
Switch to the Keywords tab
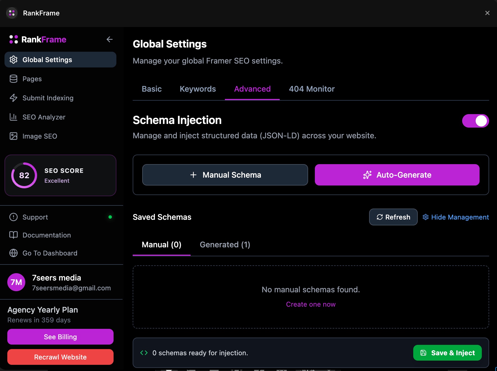tap(198, 89)
